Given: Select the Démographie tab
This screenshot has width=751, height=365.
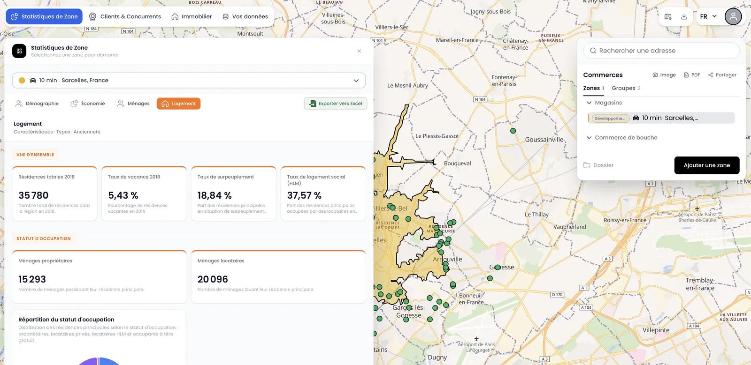Looking at the screenshot, I should click(37, 104).
